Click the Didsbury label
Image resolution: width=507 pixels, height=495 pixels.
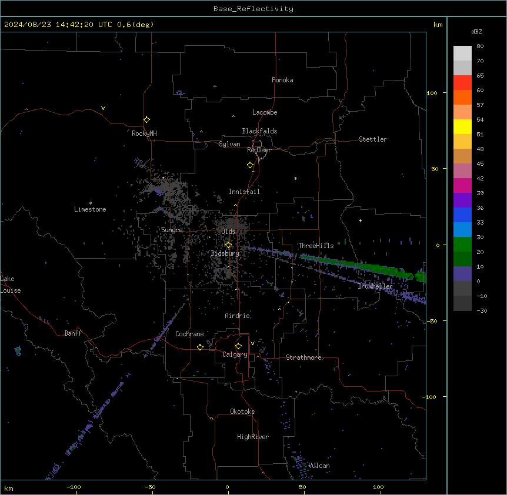225,253
